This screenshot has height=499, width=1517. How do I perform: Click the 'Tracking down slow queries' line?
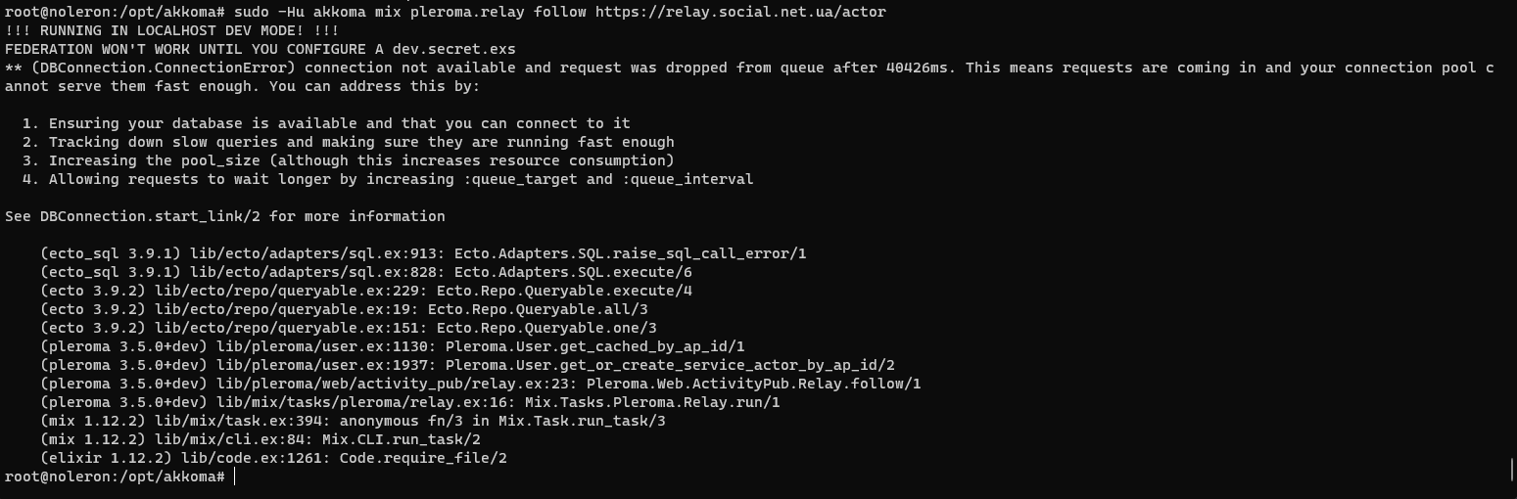pyautogui.click(x=348, y=142)
